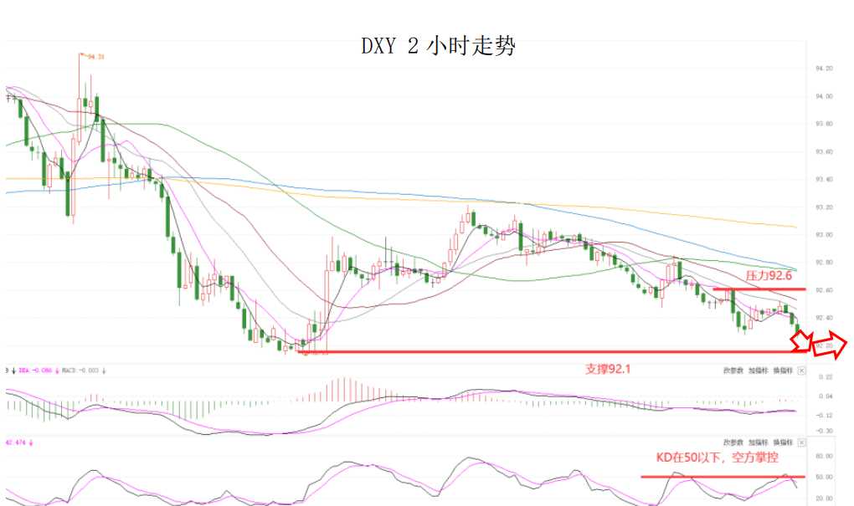Click the 0.04 MACD axis label
The height and width of the screenshot is (506, 854).
click(x=826, y=396)
